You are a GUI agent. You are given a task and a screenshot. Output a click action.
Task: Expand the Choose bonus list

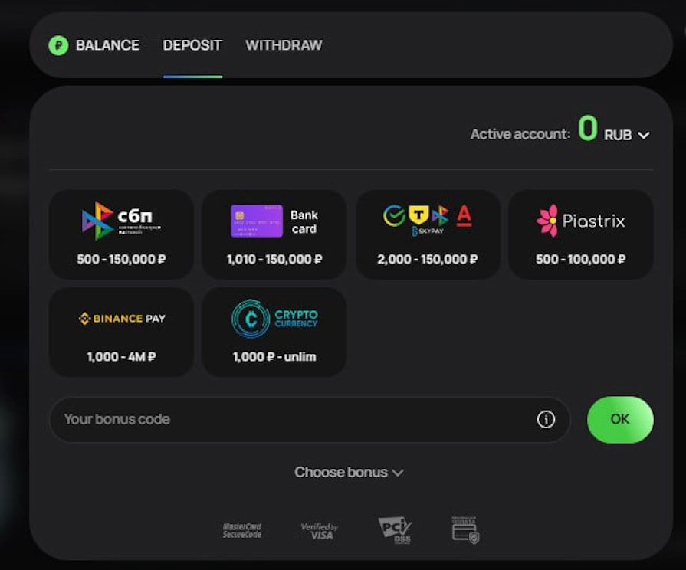(x=349, y=473)
